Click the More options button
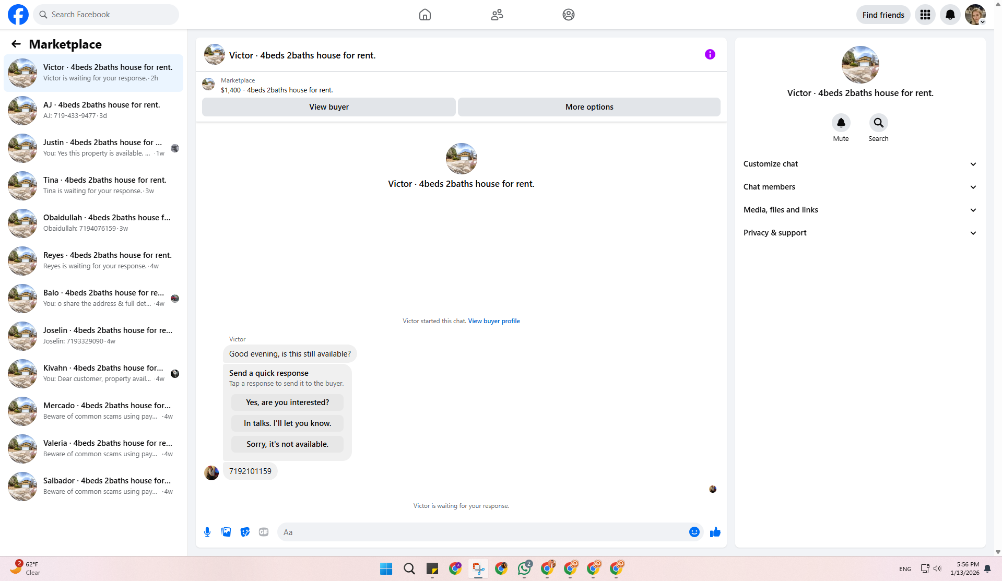The image size is (1002, 581). (x=589, y=107)
